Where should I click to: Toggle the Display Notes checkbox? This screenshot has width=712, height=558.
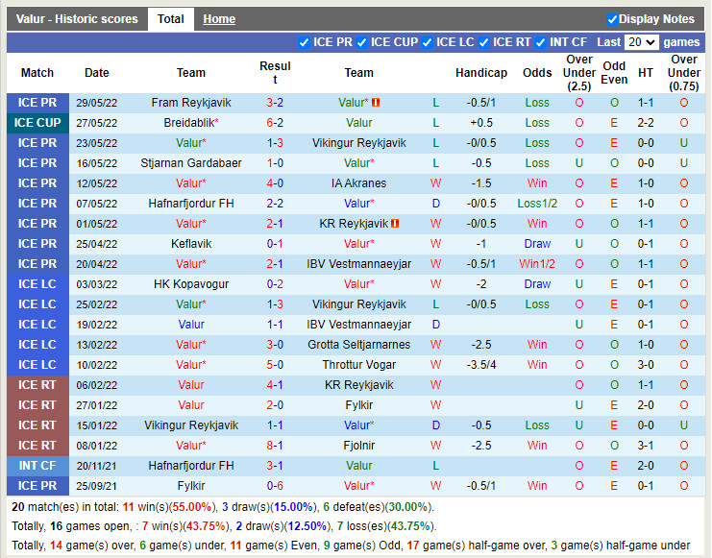[612, 19]
